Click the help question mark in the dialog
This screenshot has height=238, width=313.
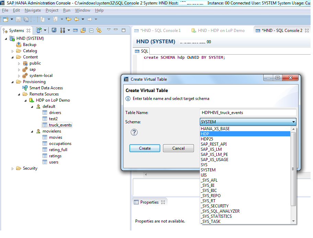tap(134, 132)
